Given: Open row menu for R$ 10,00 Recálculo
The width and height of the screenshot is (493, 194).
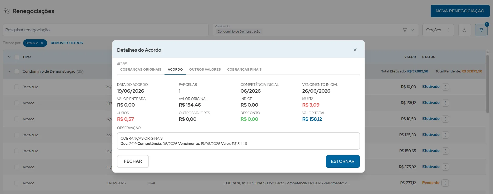Looking at the screenshot, I should (x=445, y=87).
